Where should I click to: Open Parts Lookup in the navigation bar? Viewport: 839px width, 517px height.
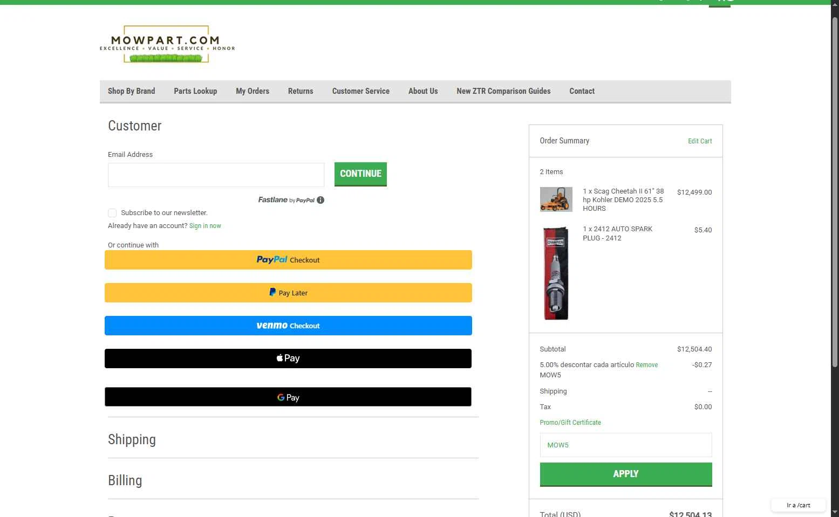pos(195,91)
